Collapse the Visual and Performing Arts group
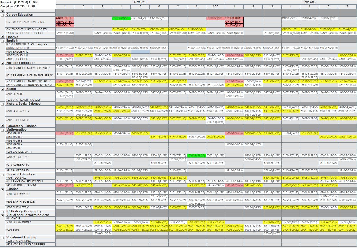357x248 pixels. tap(3, 215)
